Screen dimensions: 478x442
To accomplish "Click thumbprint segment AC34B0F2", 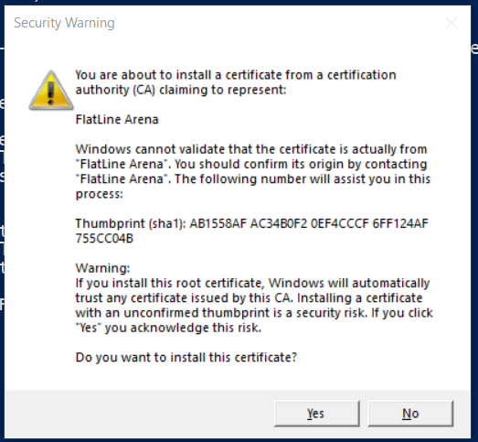I will pyautogui.click(x=279, y=224).
